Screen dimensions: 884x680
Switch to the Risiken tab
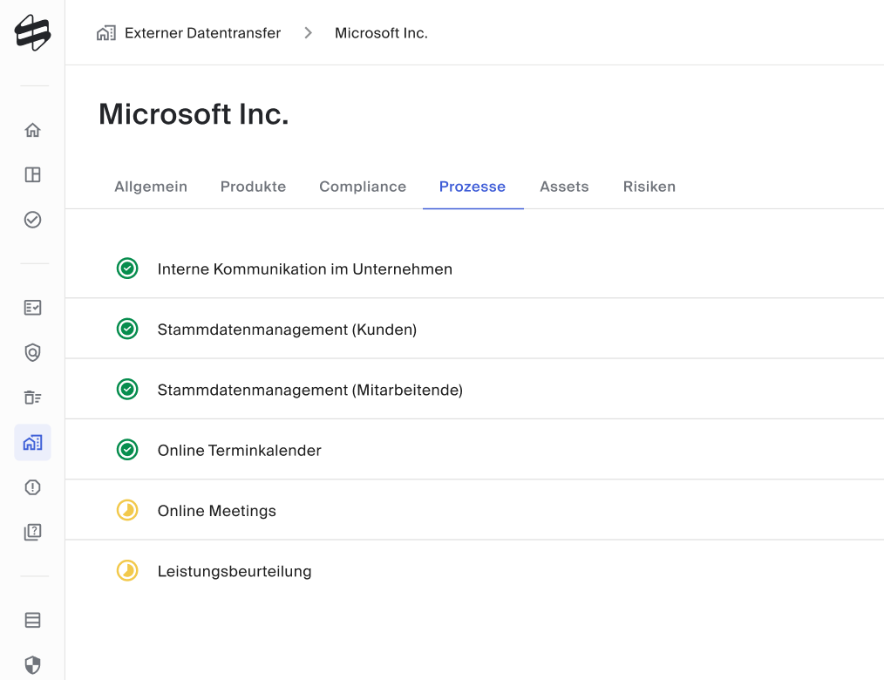(649, 187)
